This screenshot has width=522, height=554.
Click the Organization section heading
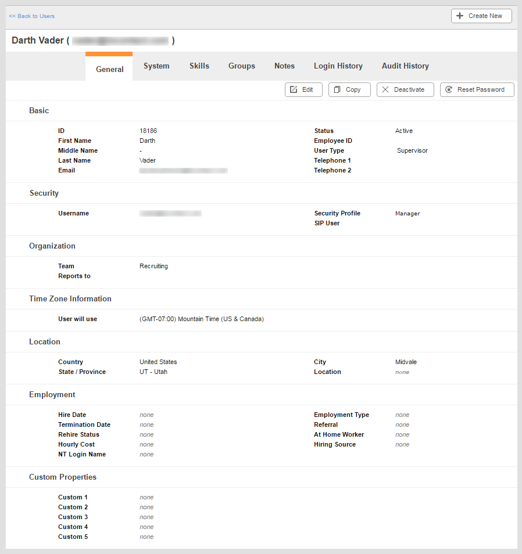pos(52,246)
